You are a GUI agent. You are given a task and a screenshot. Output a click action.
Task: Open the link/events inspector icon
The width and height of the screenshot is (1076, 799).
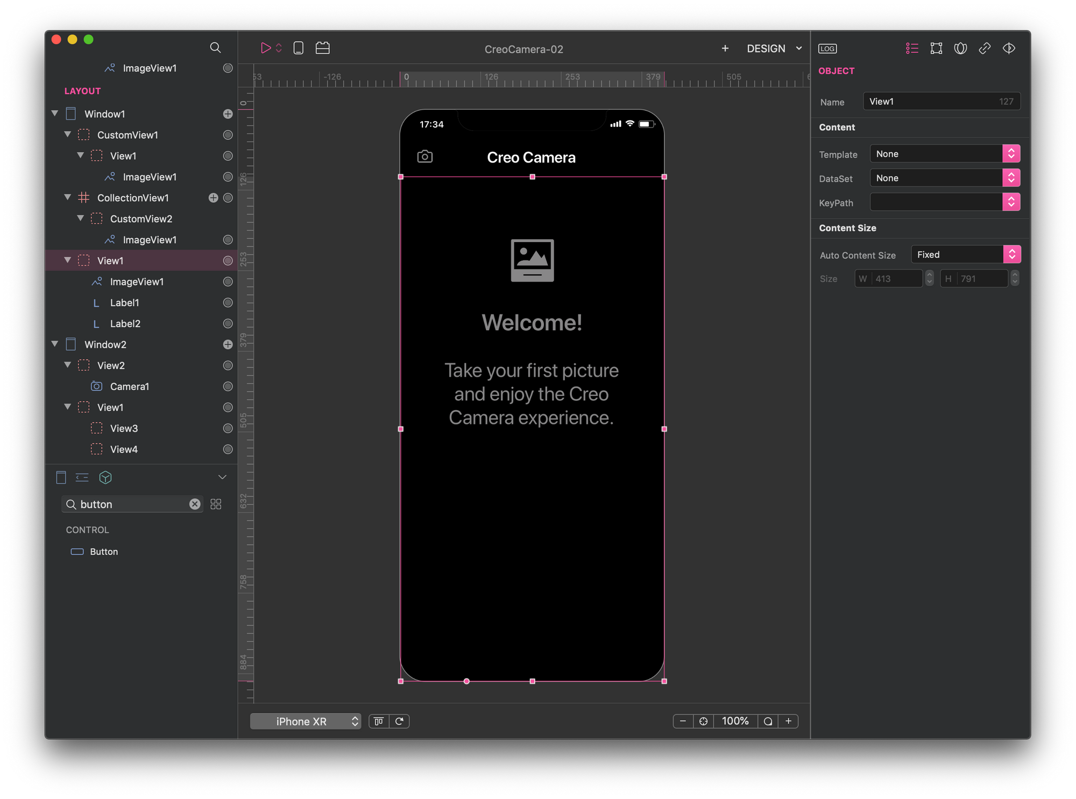tap(985, 48)
